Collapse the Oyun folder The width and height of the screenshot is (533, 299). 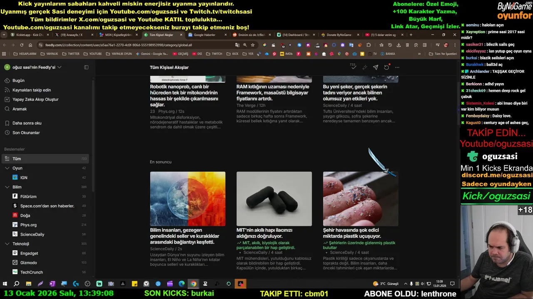tap(7, 168)
